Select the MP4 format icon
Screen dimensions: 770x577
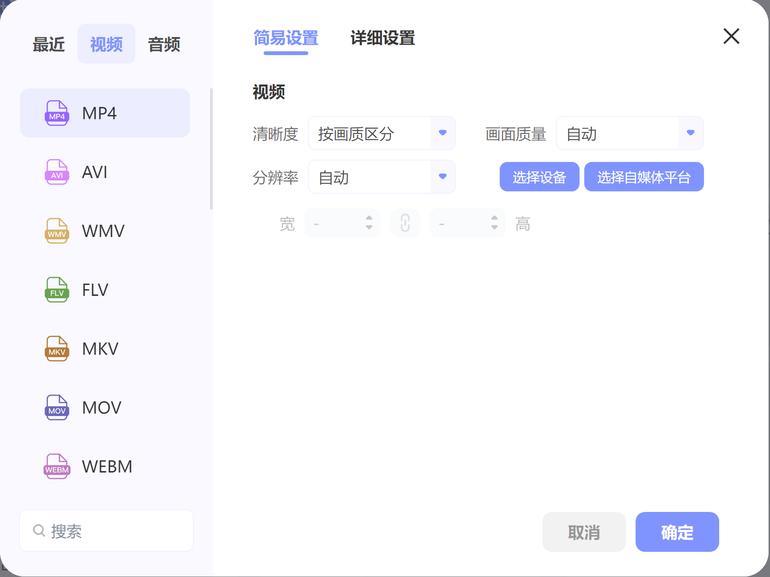pyautogui.click(x=57, y=113)
